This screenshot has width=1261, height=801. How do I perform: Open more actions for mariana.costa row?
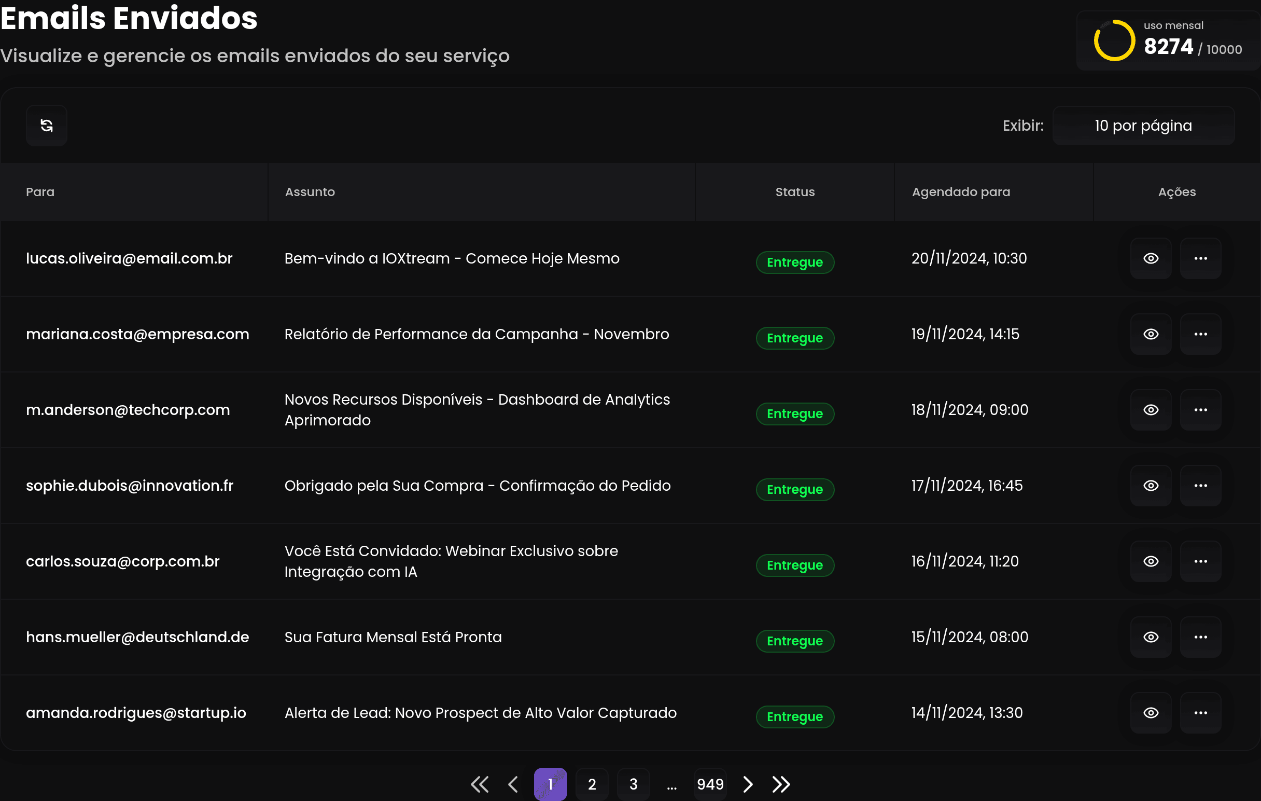[x=1201, y=334]
